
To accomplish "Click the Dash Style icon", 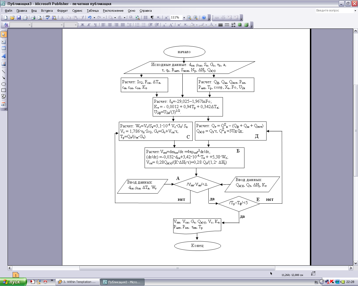I will (227, 25).
